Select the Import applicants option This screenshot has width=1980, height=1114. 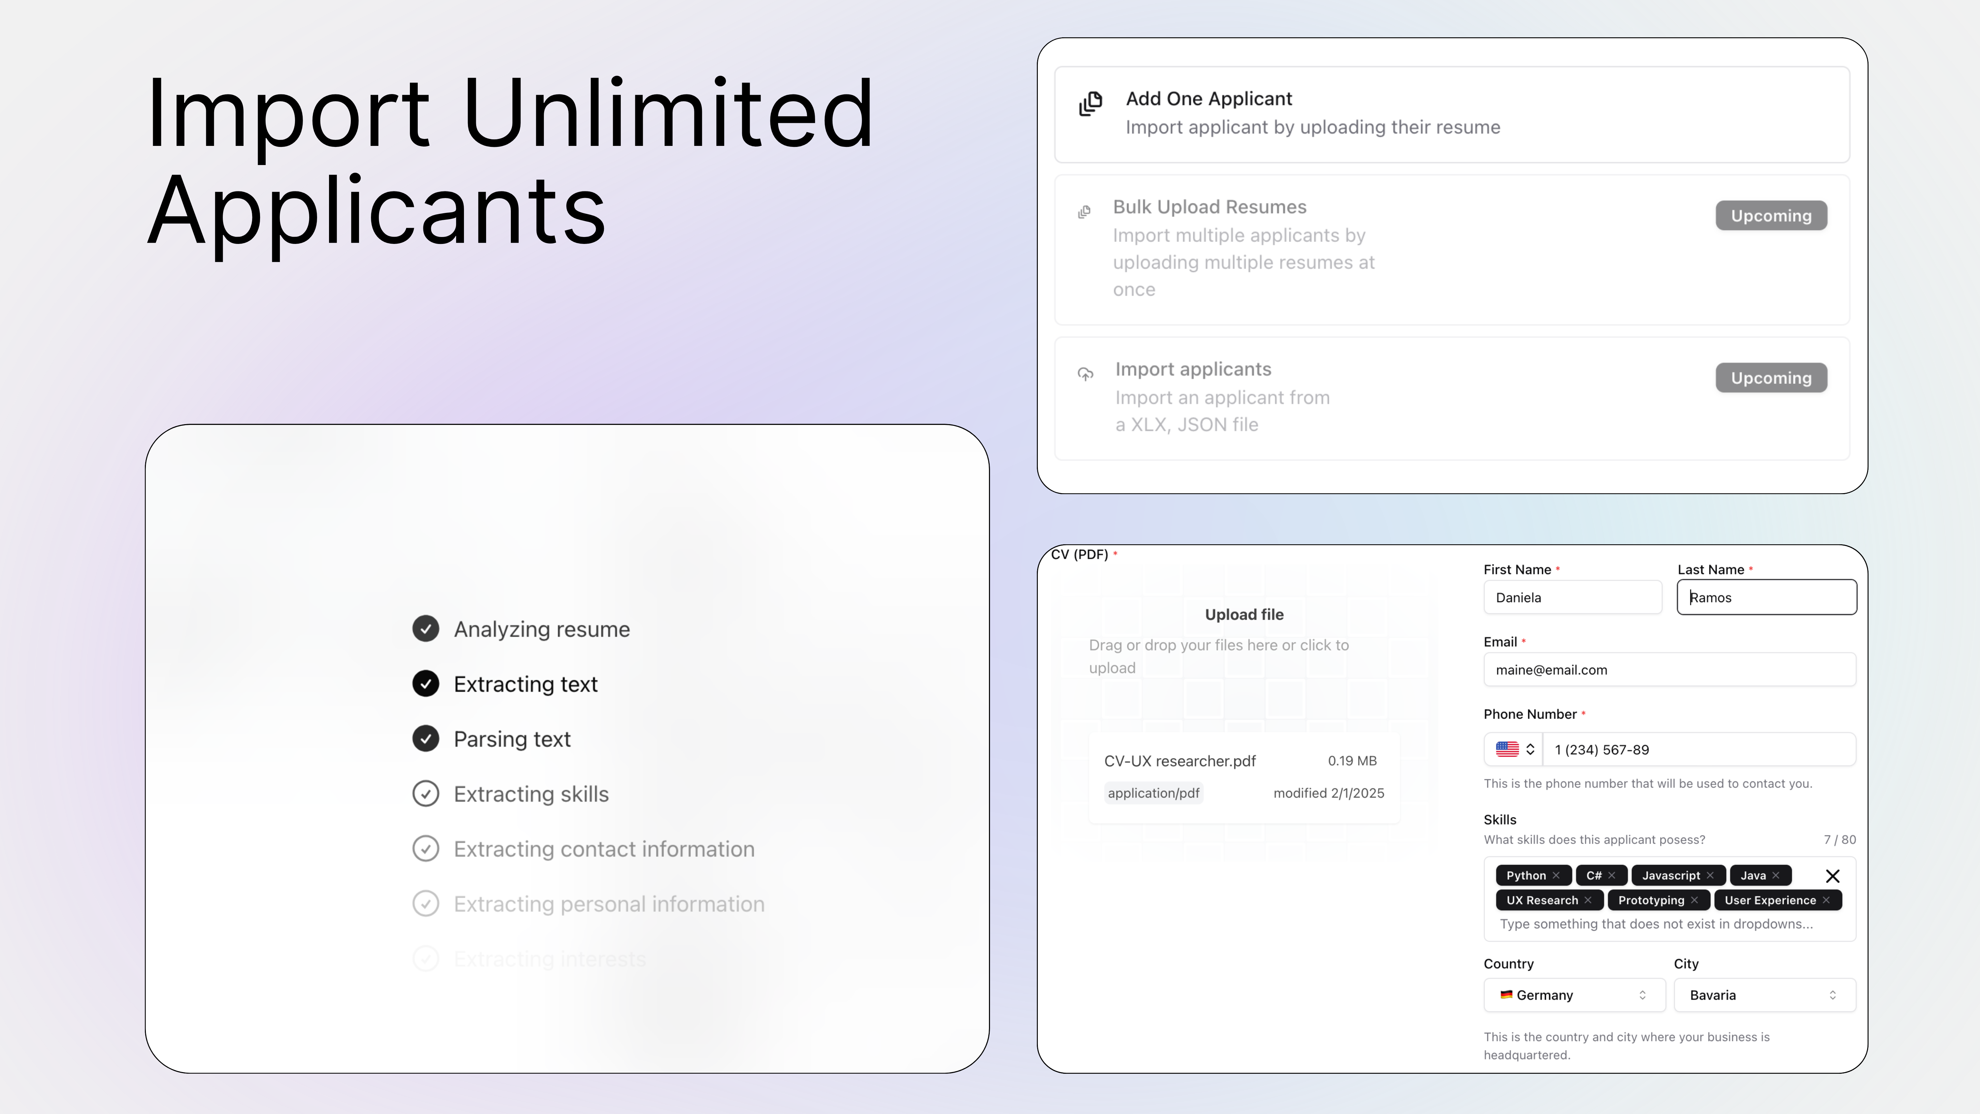tap(1452, 398)
